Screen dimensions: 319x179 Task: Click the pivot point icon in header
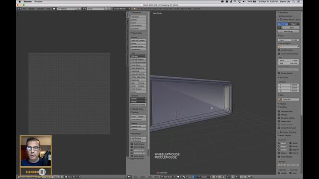(185, 177)
